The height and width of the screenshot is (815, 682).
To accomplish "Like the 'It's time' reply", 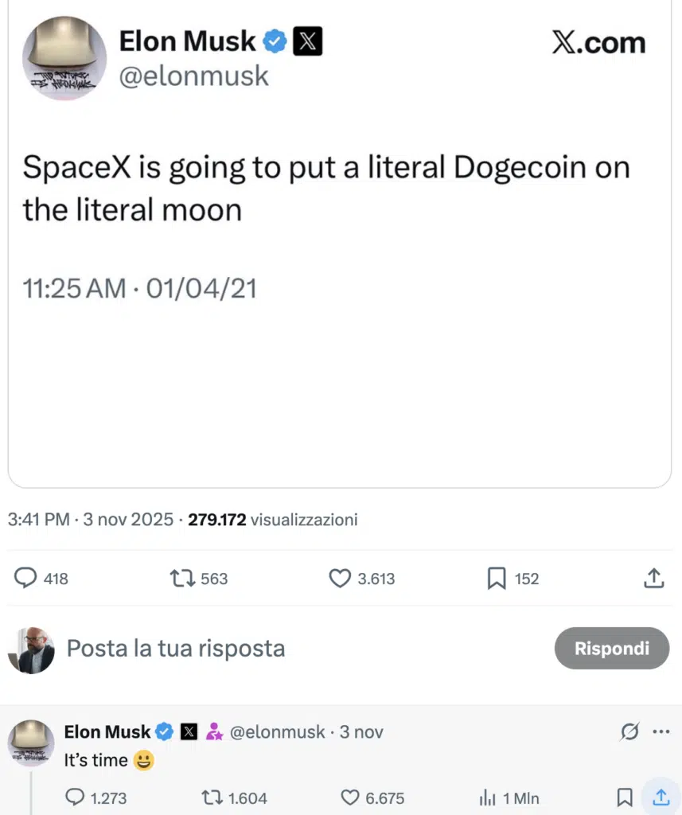I will click(350, 797).
